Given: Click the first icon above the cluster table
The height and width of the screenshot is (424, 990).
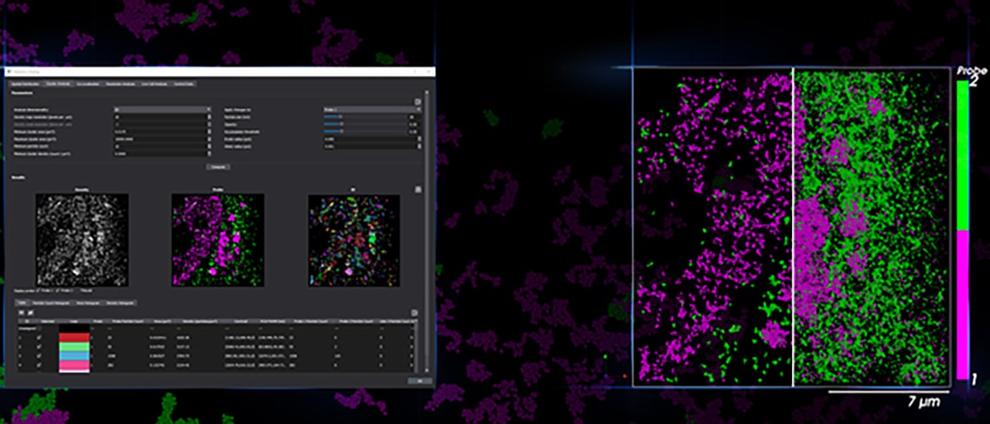Looking at the screenshot, I should pyautogui.click(x=21, y=313).
